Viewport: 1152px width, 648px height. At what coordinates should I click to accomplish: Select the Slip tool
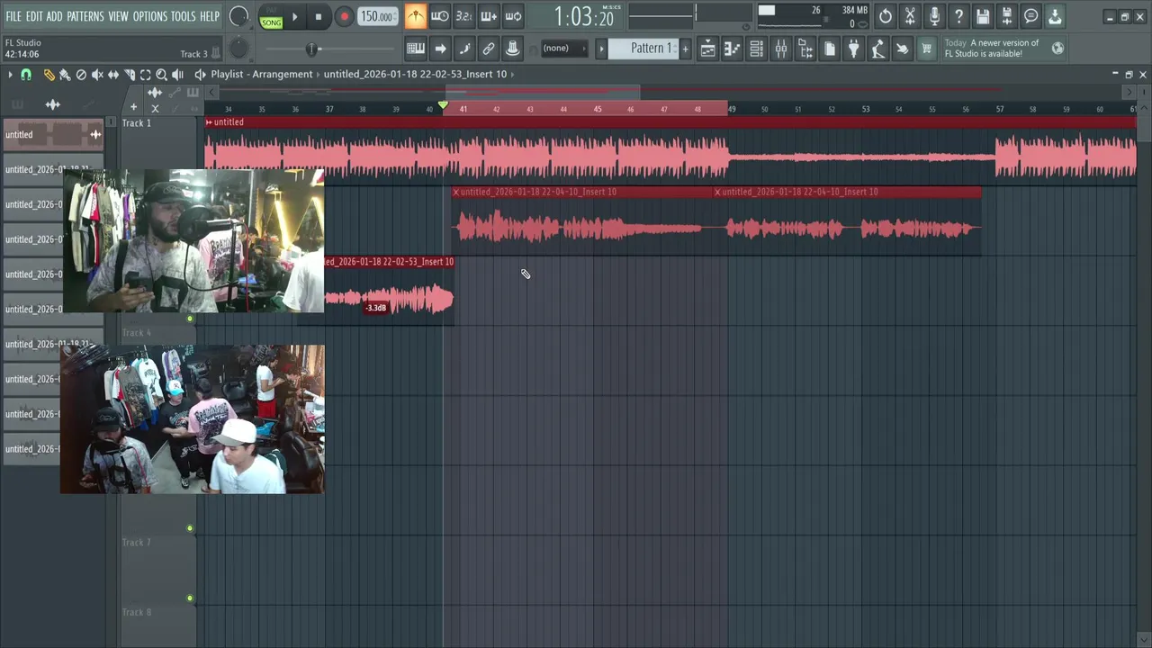[x=113, y=75]
